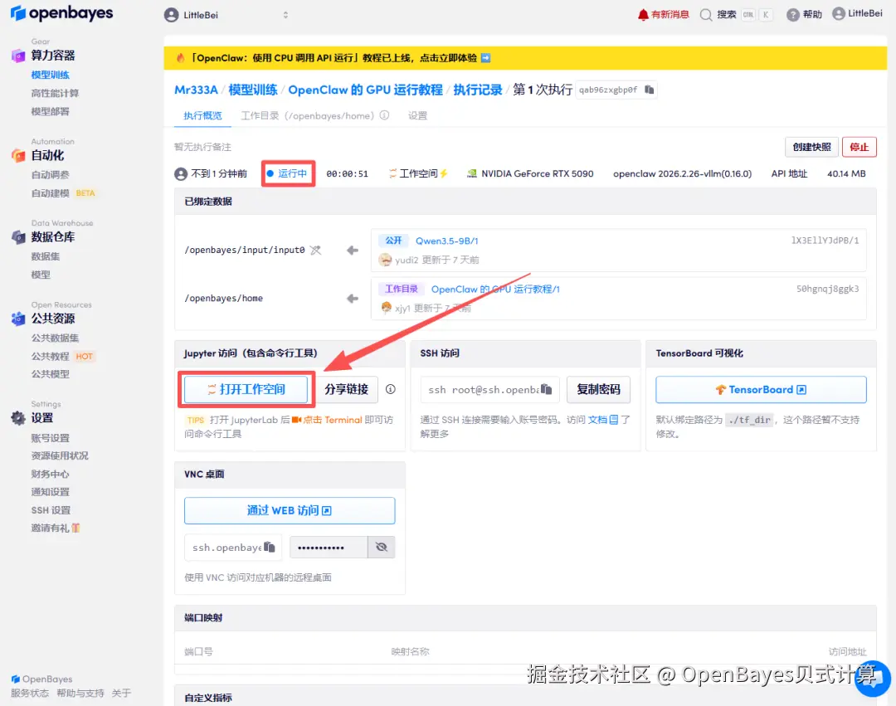Click 打开工作空间 button
This screenshot has height=706, width=896.
point(246,390)
